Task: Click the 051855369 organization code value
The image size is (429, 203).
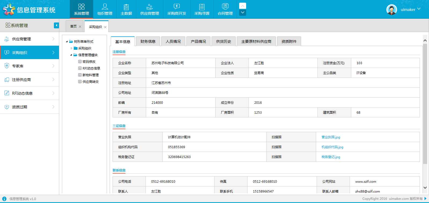Action: [176, 147]
